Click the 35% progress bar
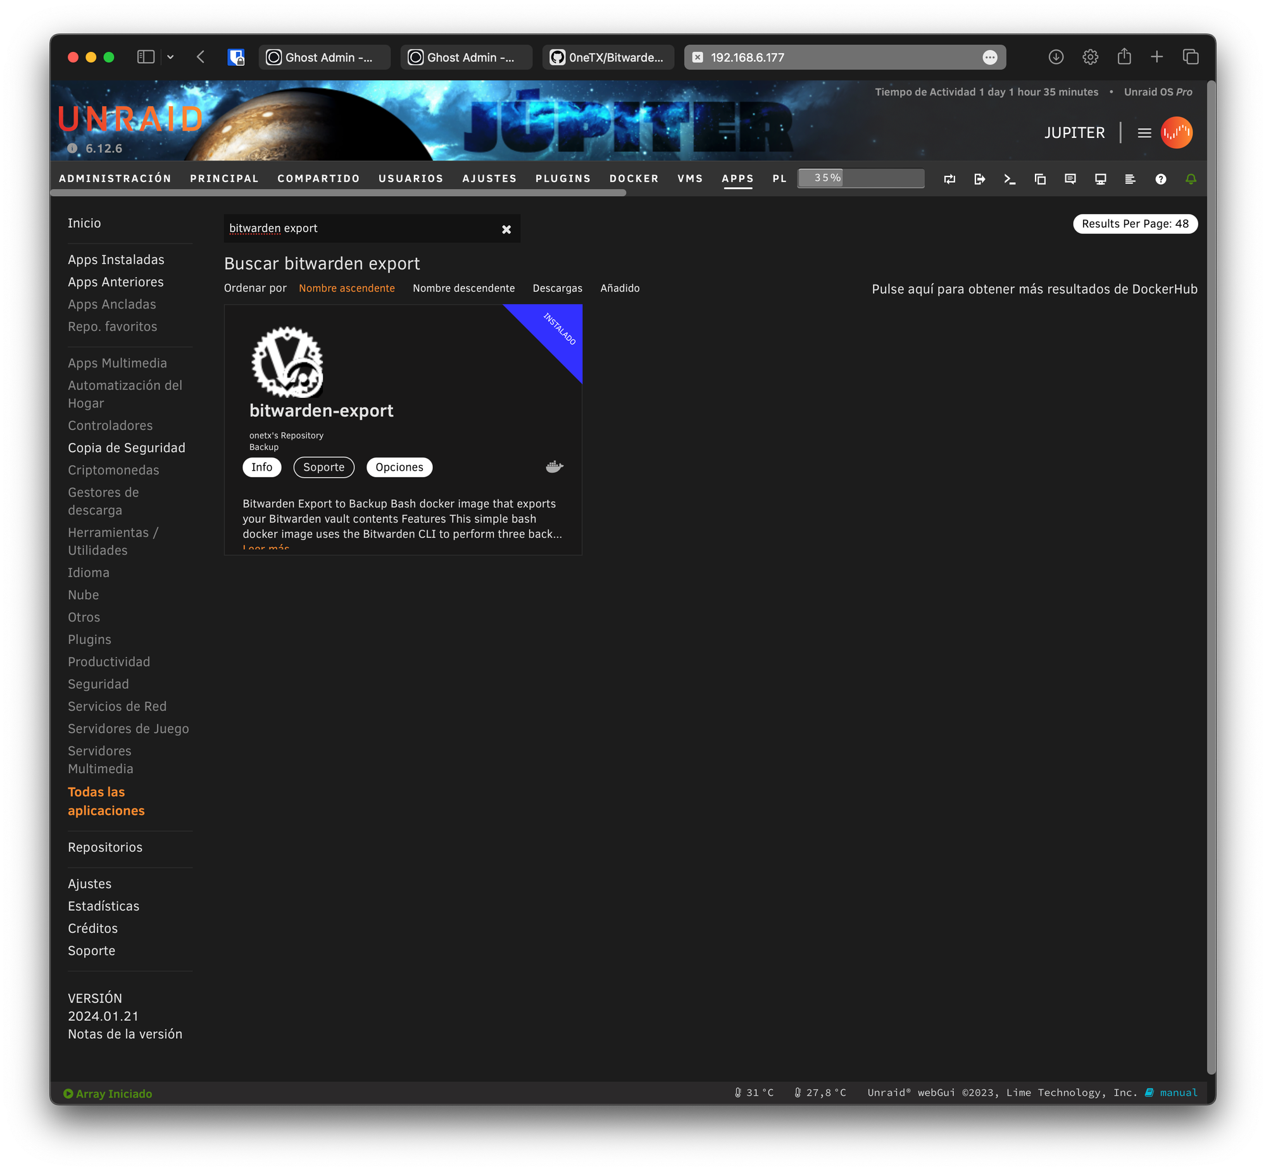Image resolution: width=1266 pixels, height=1171 pixels. click(860, 178)
